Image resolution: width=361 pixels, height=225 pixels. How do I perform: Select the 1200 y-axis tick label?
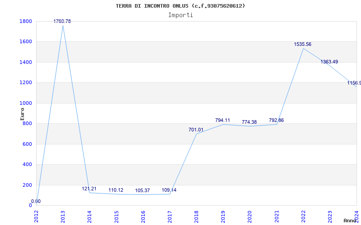pos(26,83)
